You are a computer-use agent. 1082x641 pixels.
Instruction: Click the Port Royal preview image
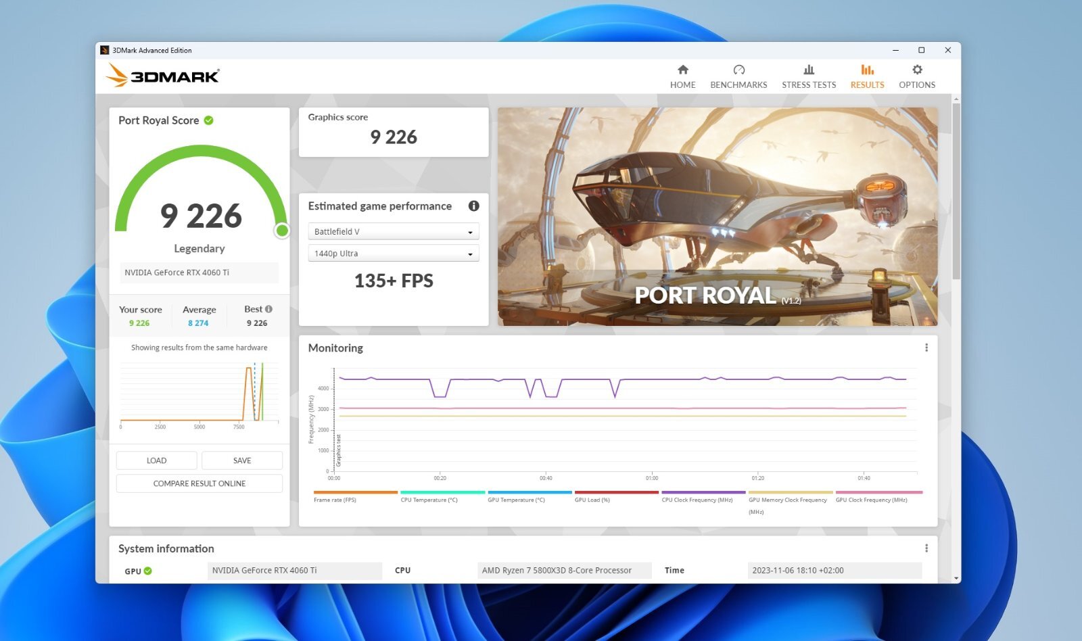coord(718,216)
